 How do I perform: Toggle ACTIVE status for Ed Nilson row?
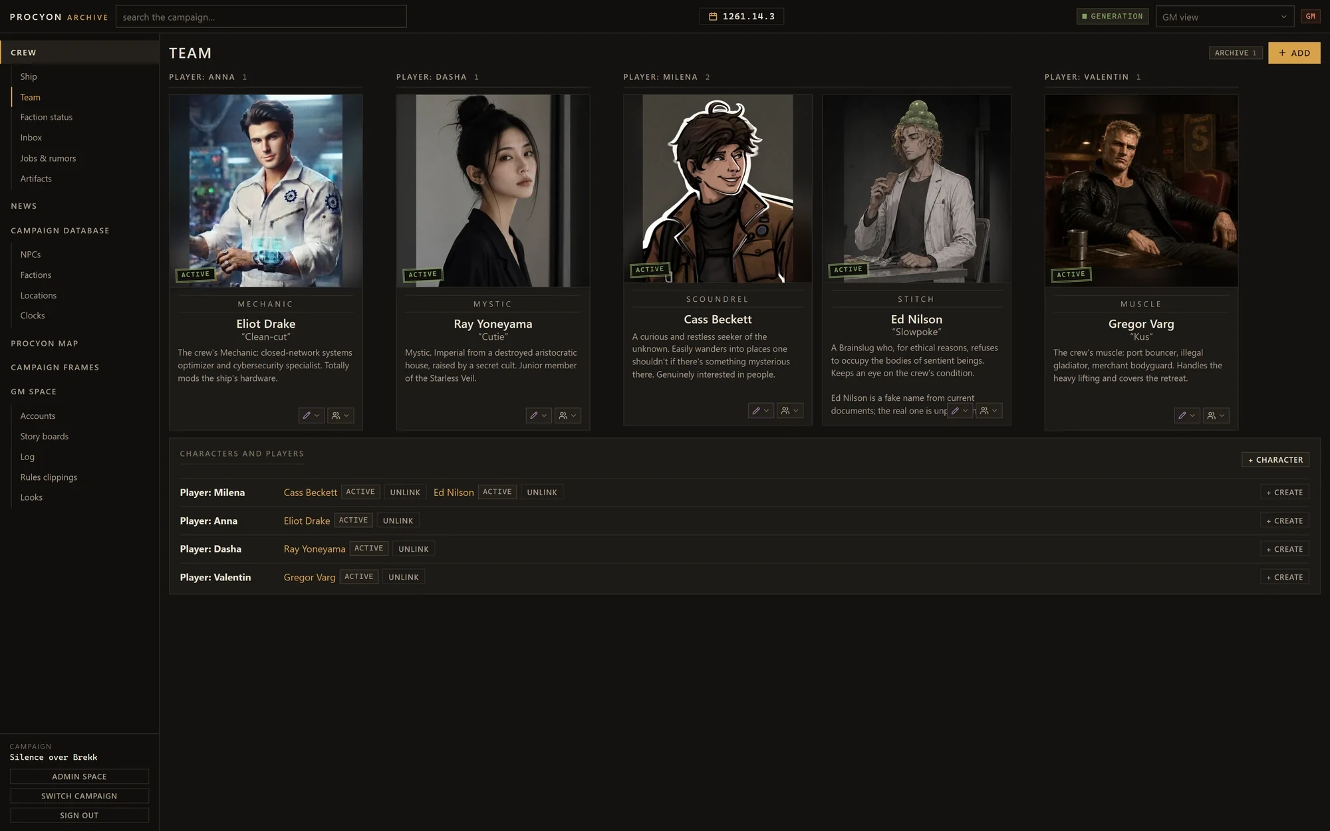point(497,492)
